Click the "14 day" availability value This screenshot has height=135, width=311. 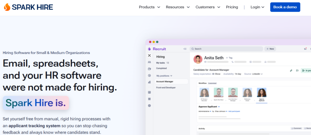(238, 74)
